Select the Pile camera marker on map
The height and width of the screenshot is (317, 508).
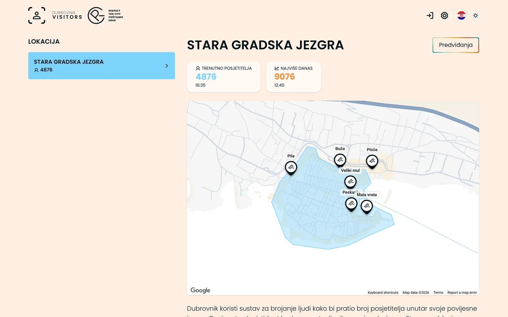point(291,168)
